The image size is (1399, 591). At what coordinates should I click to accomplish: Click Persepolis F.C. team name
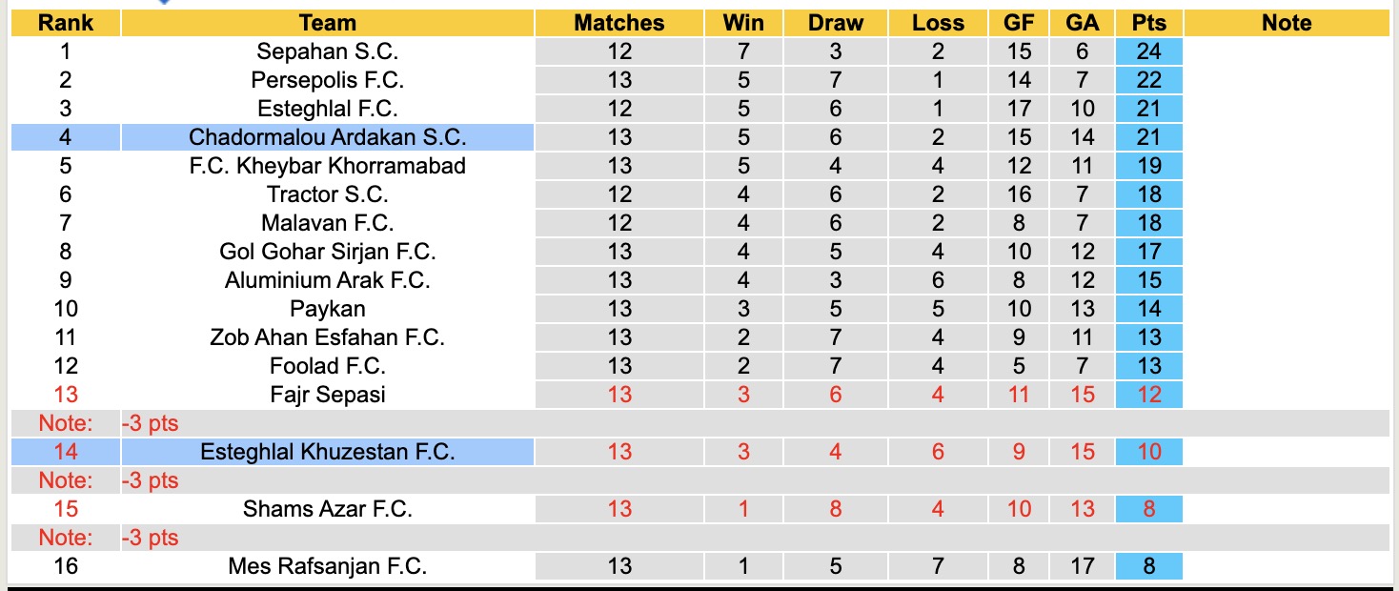pyautogui.click(x=327, y=80)
